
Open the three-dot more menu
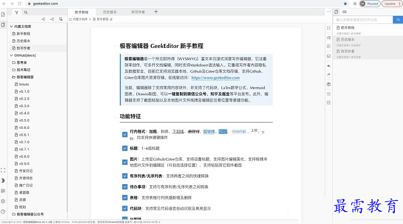click(x=328, y=12)
